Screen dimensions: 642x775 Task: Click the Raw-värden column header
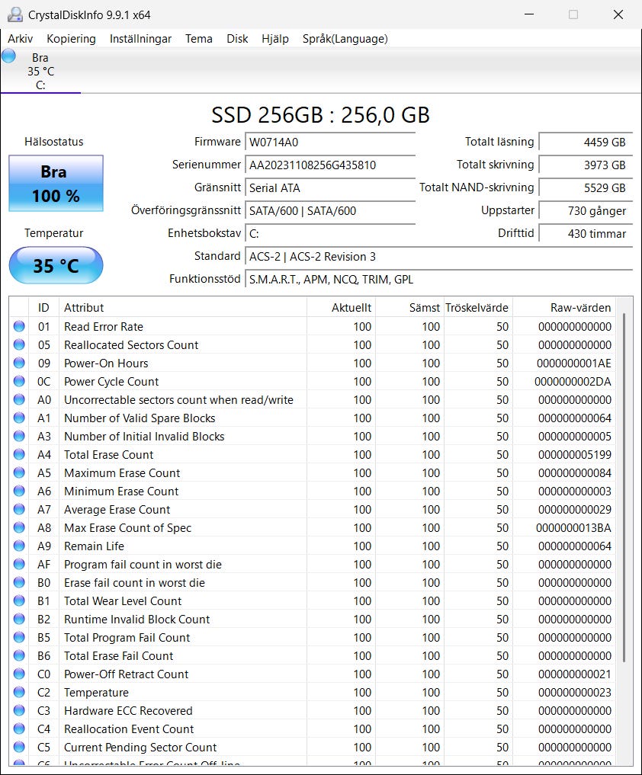(x=564, y=307)
